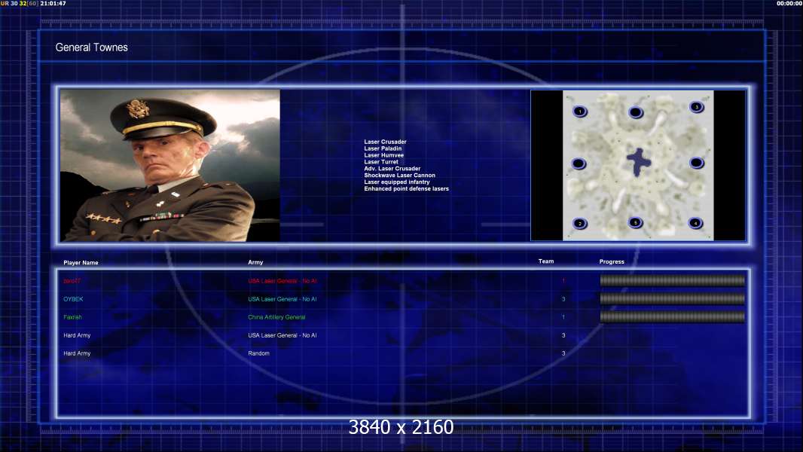Click the red USA Laser General army text
The image size is (803, 452).
tap(282, 281)
